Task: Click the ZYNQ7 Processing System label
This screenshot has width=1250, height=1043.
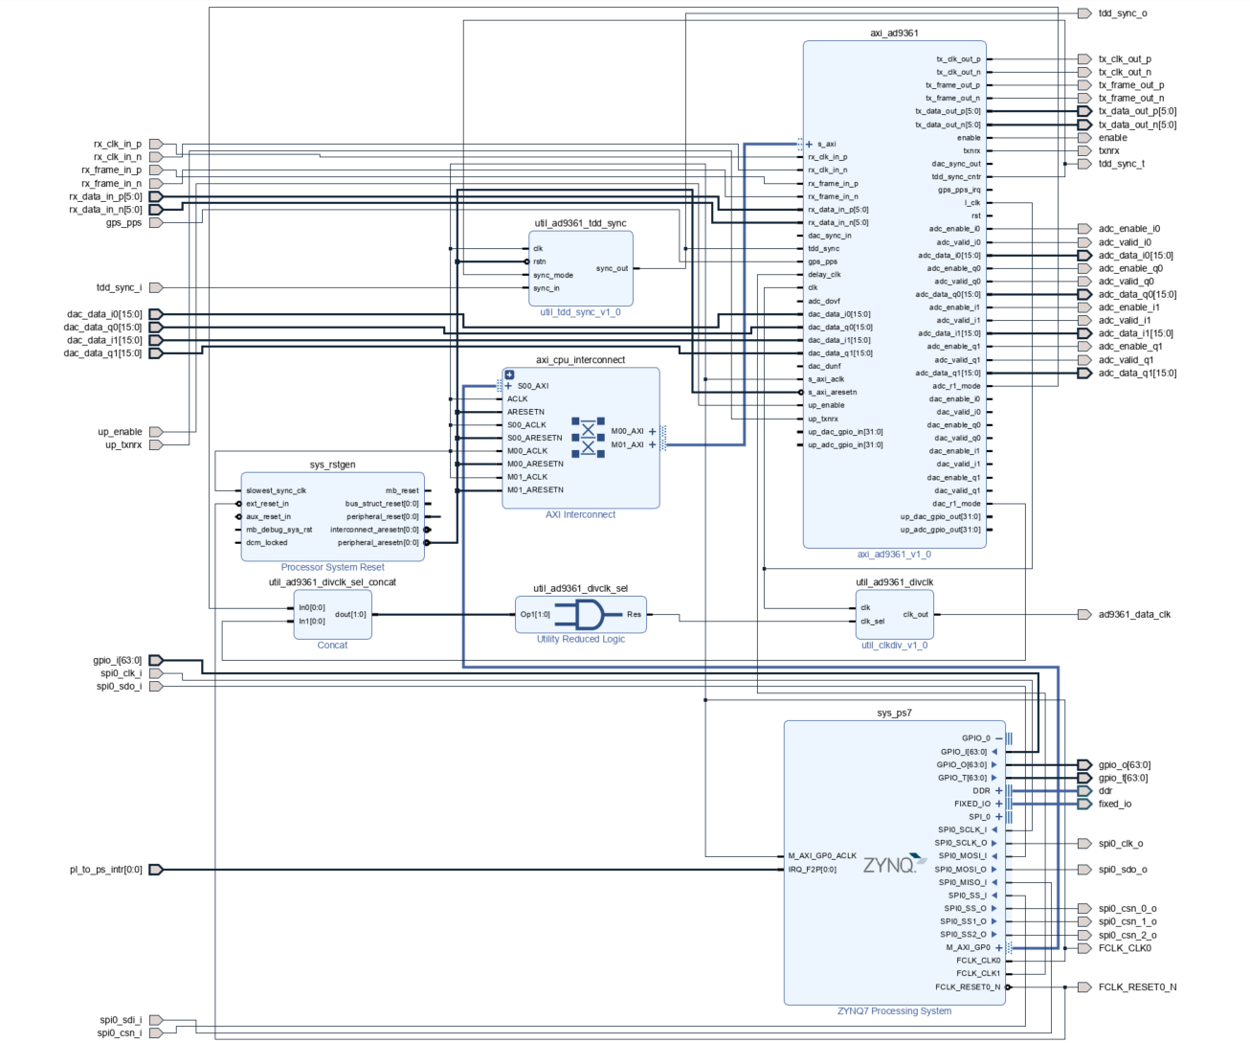Action: pyautogui.click(x=895, y=1010)
